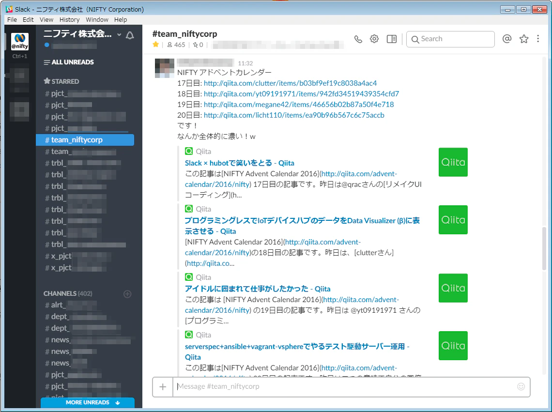Open the more options kebab menu

point(538,39)
